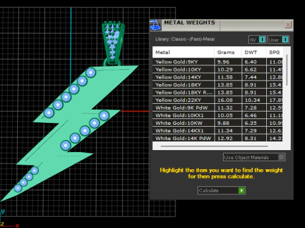Image resolution: width=305 pixels, height=228 pixels.
Task: Select the White Gold:14KX1 row
Action: pos(217,130)
